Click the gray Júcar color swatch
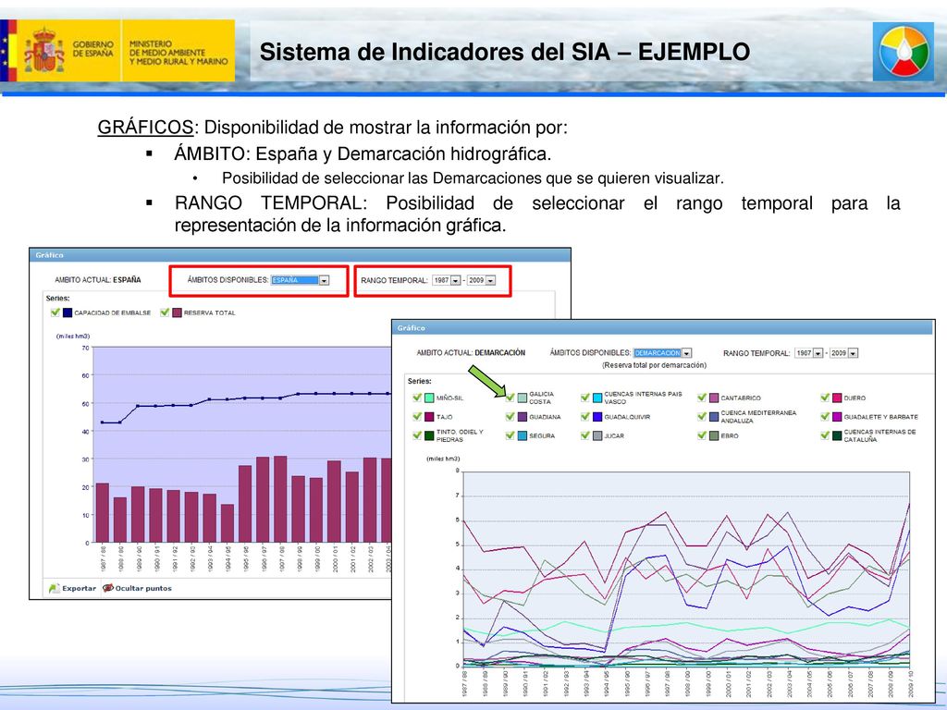Image resolution: width=947 pixels, height=710 pixels. (x=597, y=435)
